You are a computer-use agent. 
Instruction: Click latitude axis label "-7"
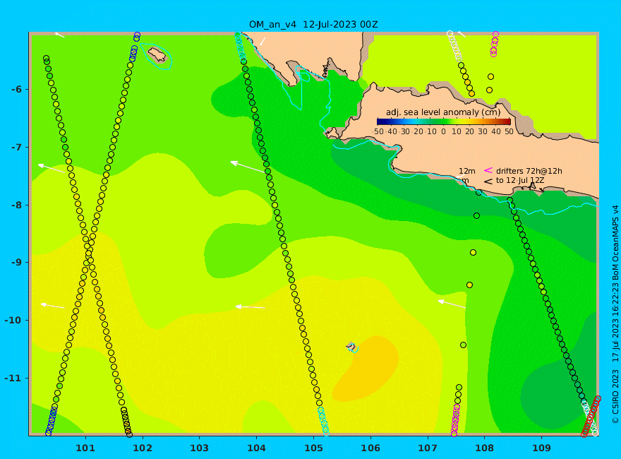coord(17,148)
